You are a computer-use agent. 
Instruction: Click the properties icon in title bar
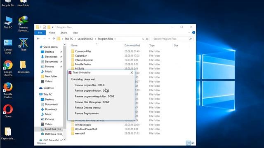pyautogui.click(x=44, y=27)
